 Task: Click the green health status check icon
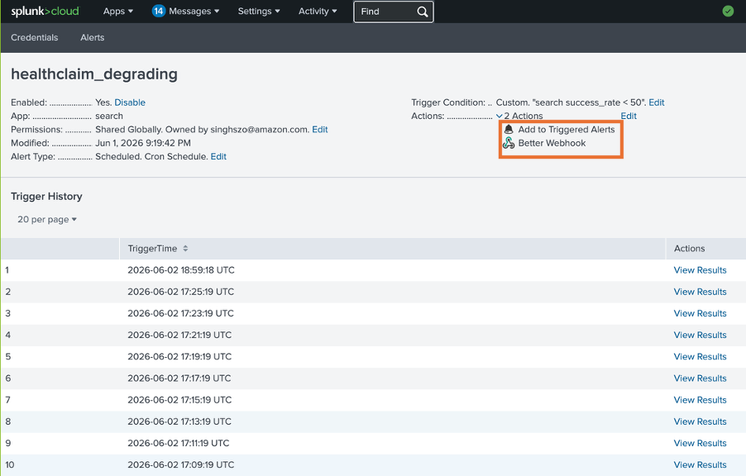[x=728, y=11]
